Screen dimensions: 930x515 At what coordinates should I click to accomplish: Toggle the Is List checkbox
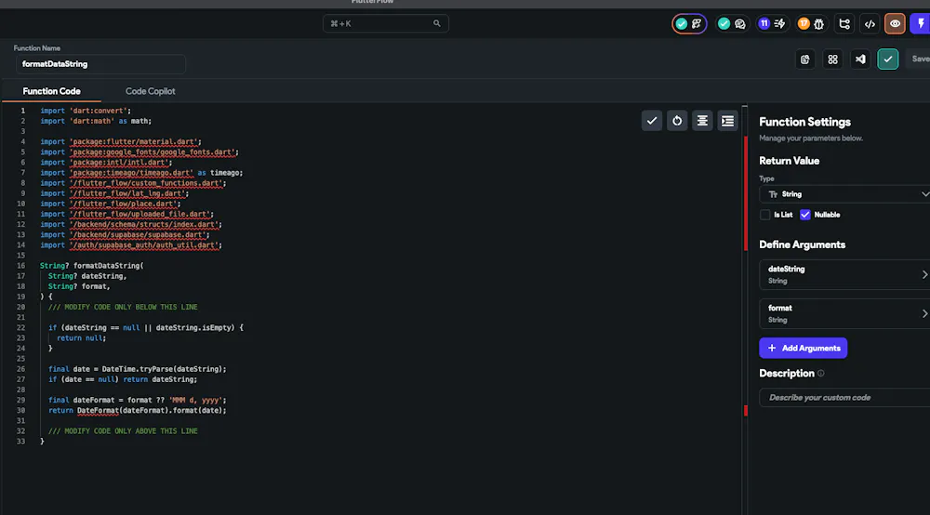pos(765,215)
